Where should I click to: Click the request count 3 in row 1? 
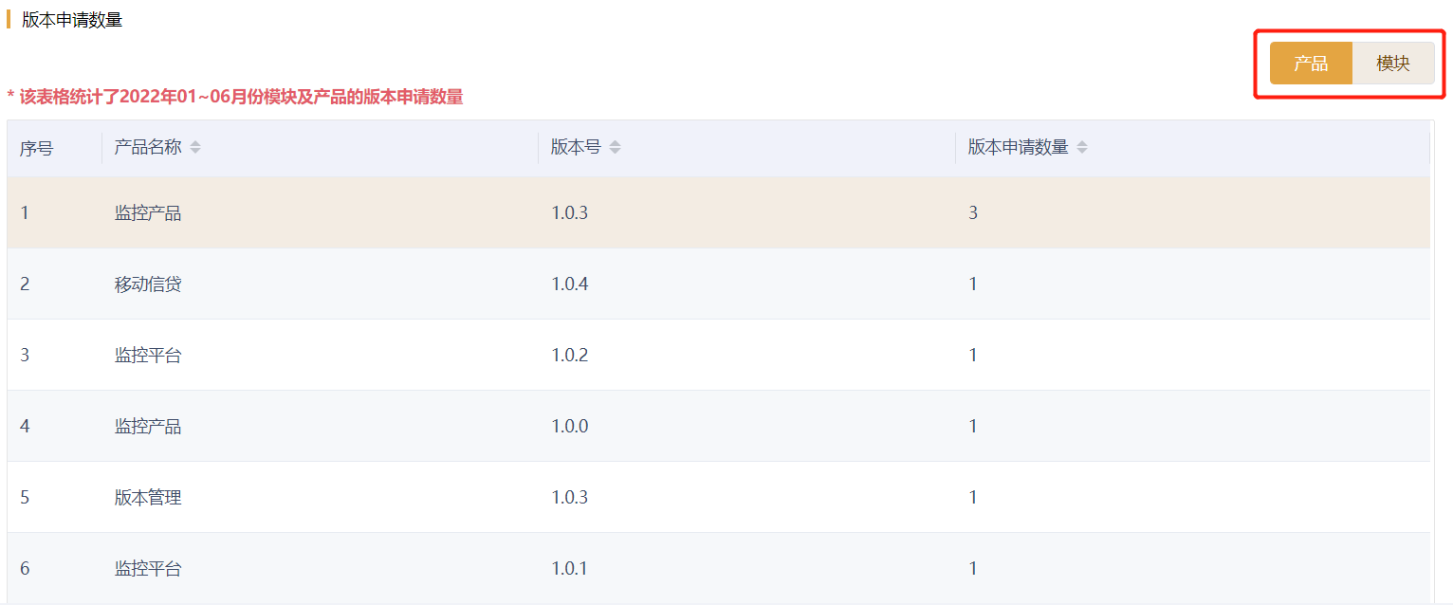pyautogui.click(x=973, y=213)
